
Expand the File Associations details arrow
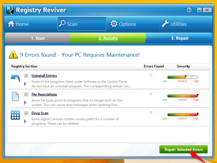(25, 103)
